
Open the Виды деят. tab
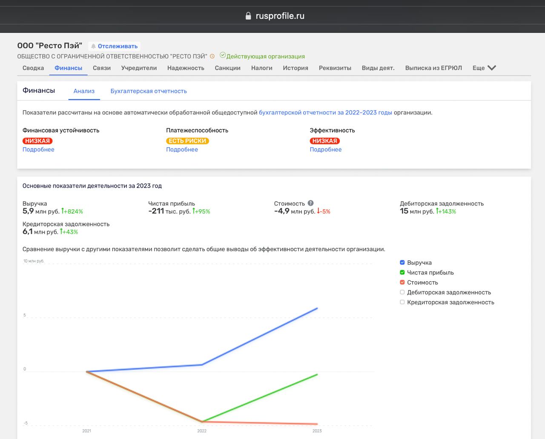pyautogui.click(x=378, y=68)
